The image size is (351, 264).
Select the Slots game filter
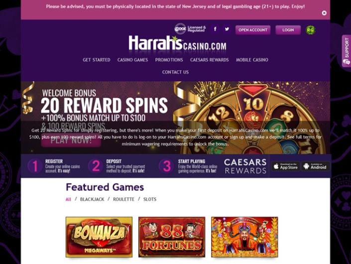[150, 199]
